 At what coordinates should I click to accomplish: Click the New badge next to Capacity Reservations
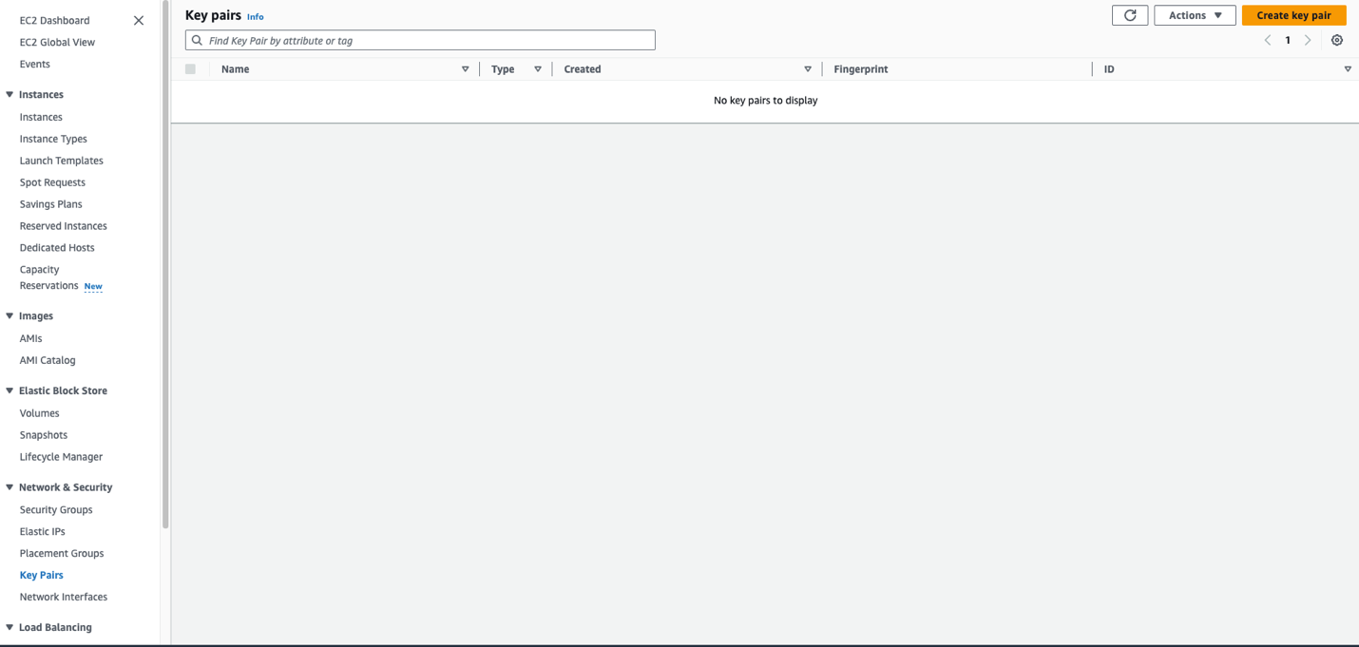[x=92, y=286]
